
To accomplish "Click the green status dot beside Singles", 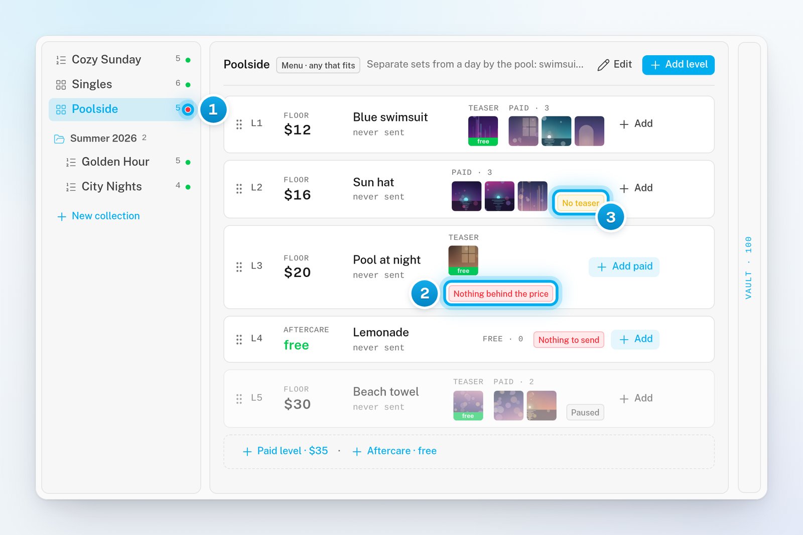I will point(188,85).
